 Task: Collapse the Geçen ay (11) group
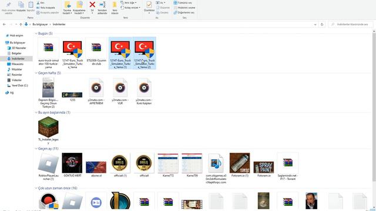click(x=36, y=148)
